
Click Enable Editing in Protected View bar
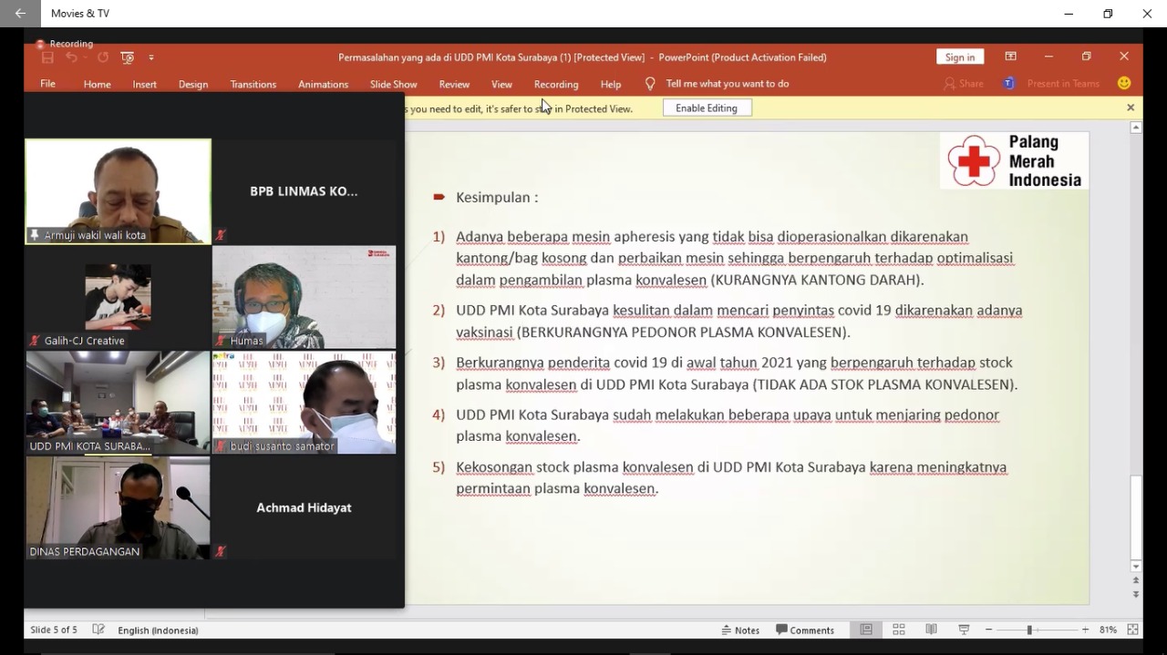pyautogui.click(x=707, y=107)
